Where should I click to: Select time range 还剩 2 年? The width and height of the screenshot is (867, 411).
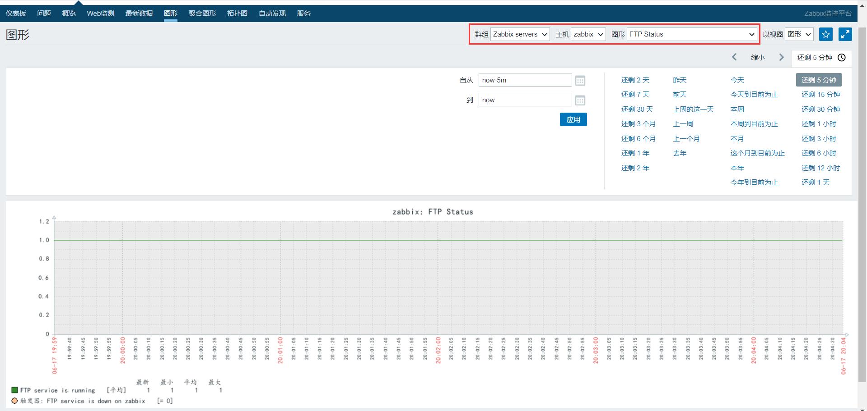(635, 168)
